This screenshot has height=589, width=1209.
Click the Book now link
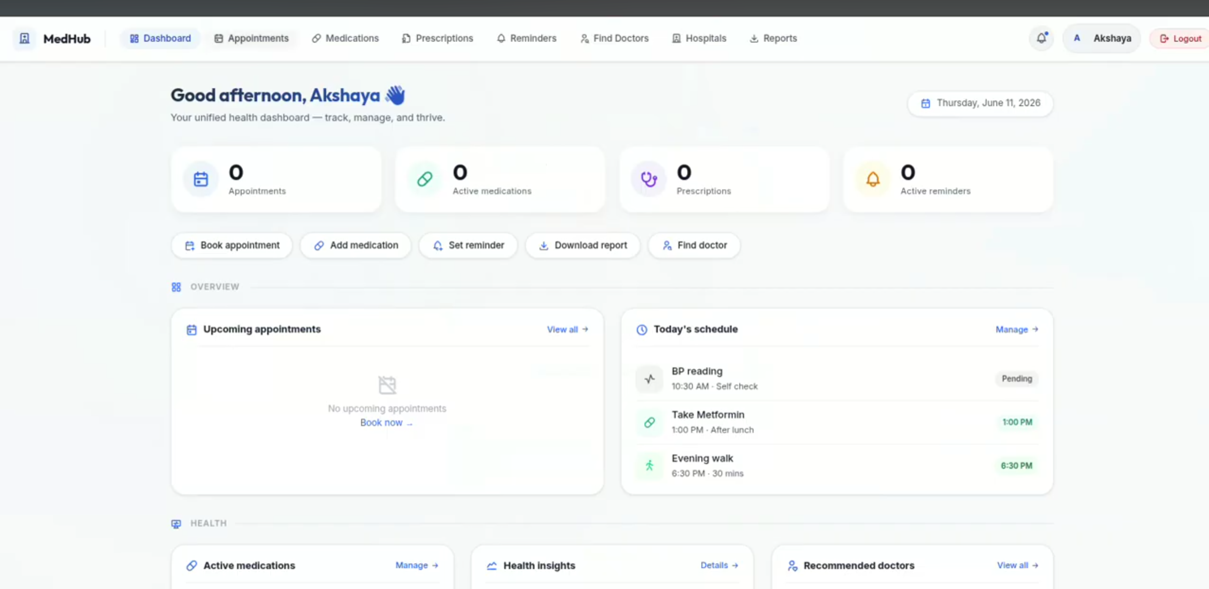coord(386,423)
